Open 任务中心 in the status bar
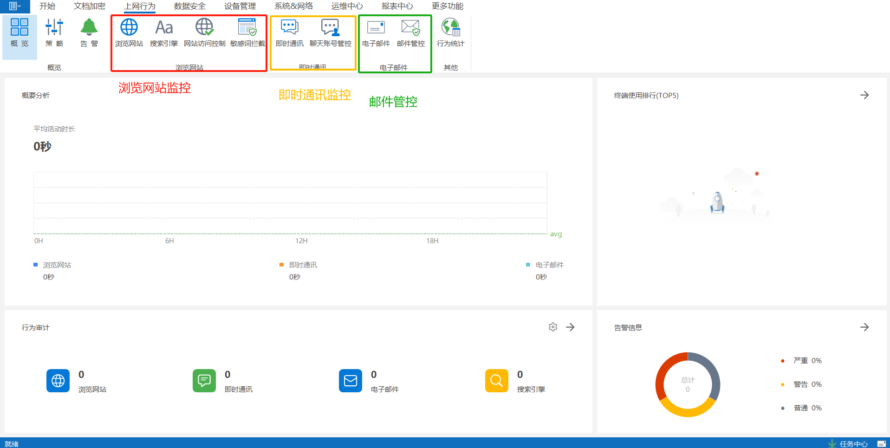This screenshot has width=890, height=448. [853, 444]
